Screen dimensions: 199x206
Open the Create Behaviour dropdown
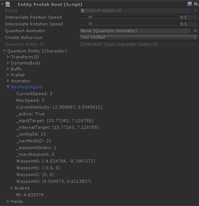(138, 37)
